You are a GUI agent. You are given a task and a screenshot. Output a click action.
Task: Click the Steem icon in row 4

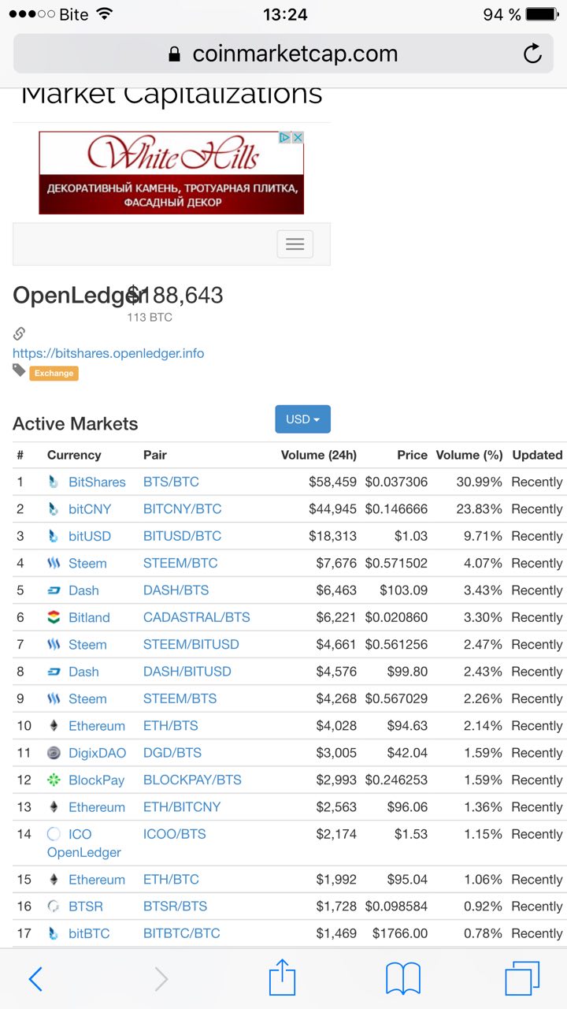pos(54,564)
